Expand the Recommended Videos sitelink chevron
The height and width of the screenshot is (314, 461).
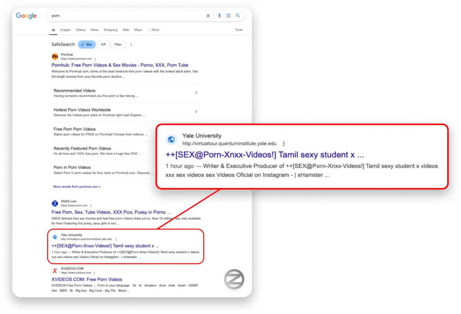[196, 93]
